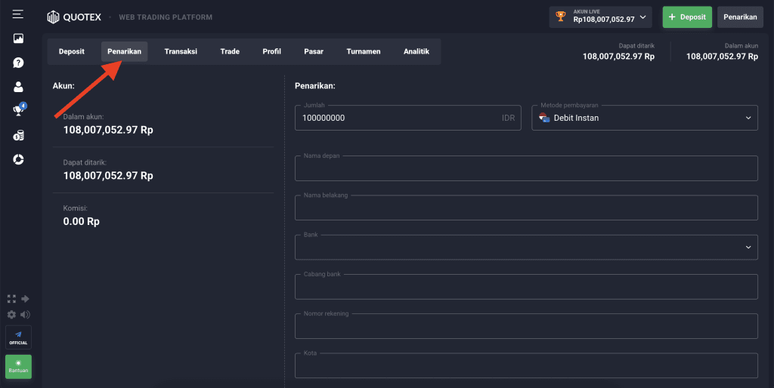
Task: Toggle fullscreen mode with the expand arrows icon
Action: click(11, 299)
